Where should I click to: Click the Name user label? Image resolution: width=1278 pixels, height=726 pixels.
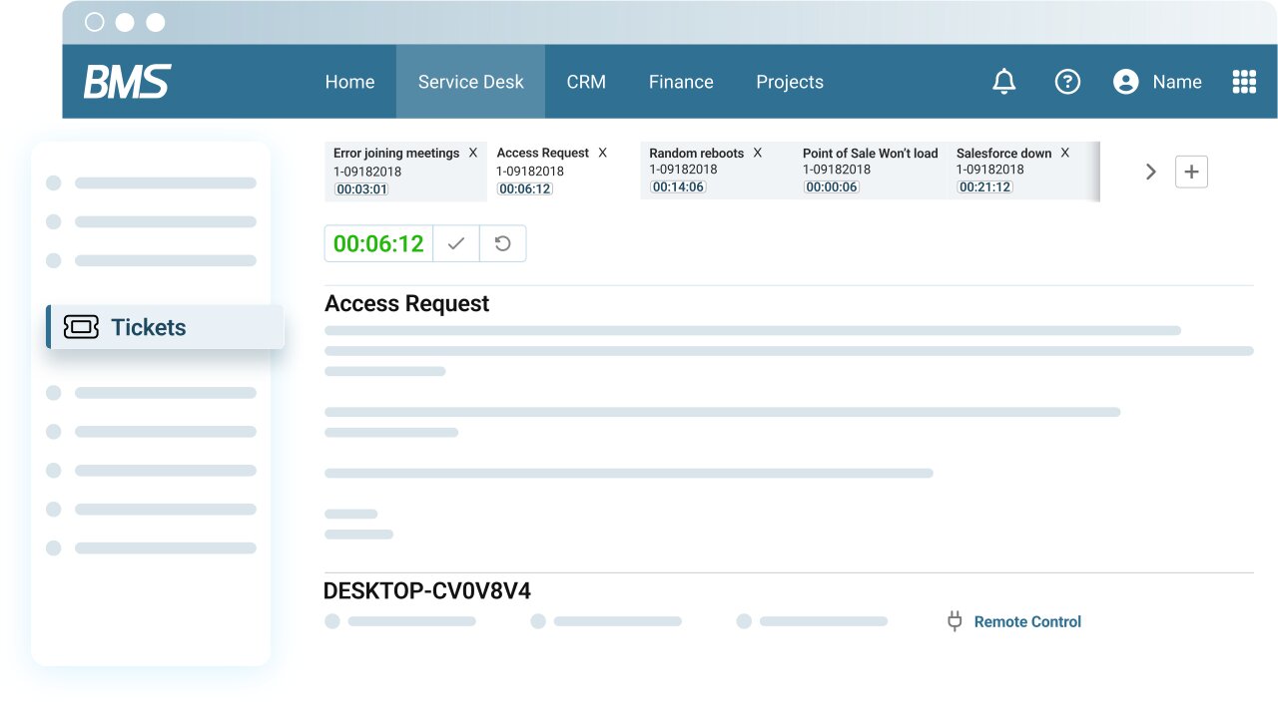pyautogui.click(x=1177, y=82)
